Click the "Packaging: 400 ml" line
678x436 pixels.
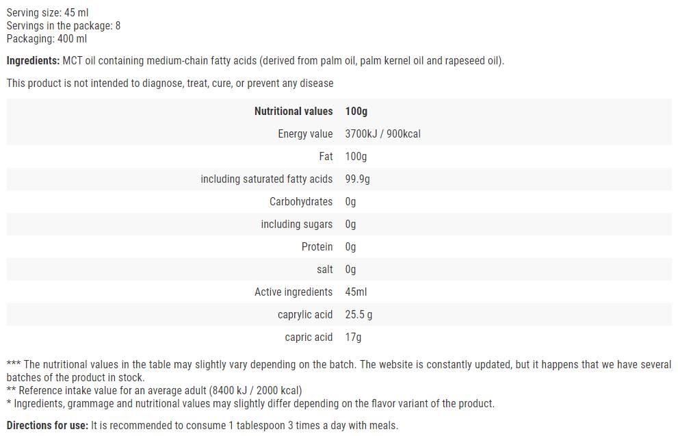tap(47, 39)
